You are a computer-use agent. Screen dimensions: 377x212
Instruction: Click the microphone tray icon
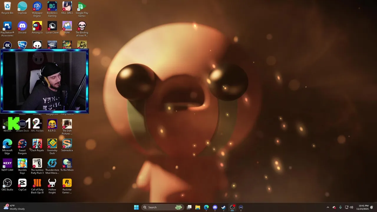340,207
